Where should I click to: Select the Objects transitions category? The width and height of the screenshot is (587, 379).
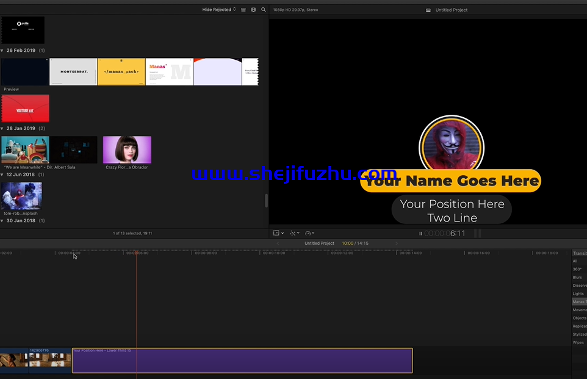[x=580, y=319]
